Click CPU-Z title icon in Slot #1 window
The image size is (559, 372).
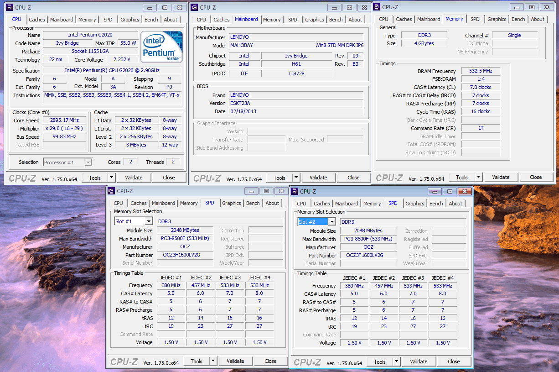point(111,191)
